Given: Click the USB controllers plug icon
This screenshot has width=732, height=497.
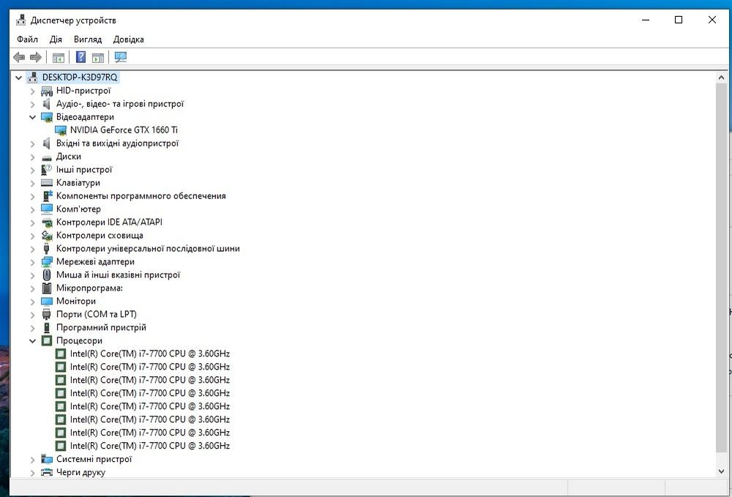Looking at the screenshot, I should pos(47,249).
